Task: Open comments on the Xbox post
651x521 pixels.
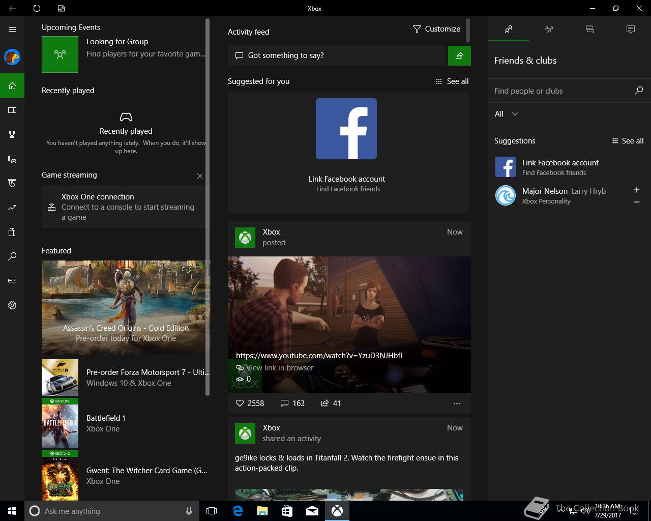Action: tap(292, 403)
